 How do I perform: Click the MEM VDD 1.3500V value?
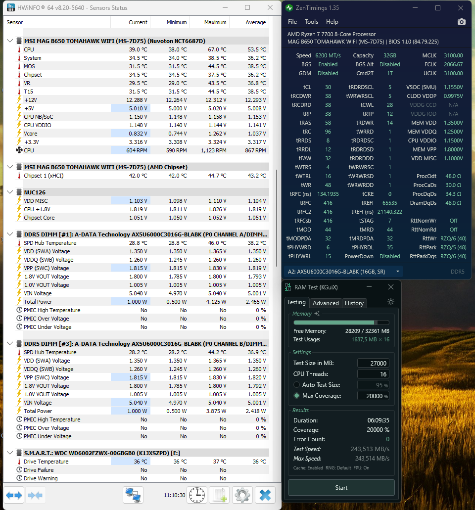coord(454,123)
